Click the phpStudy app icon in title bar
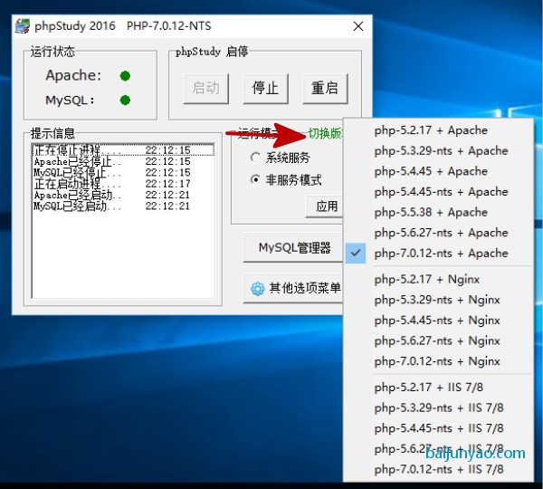 pyautogui.click(x=23, y=26)
